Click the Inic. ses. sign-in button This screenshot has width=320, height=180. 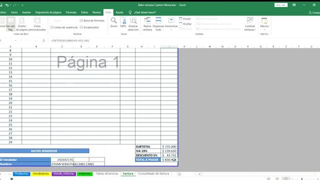tap(281, 5)
